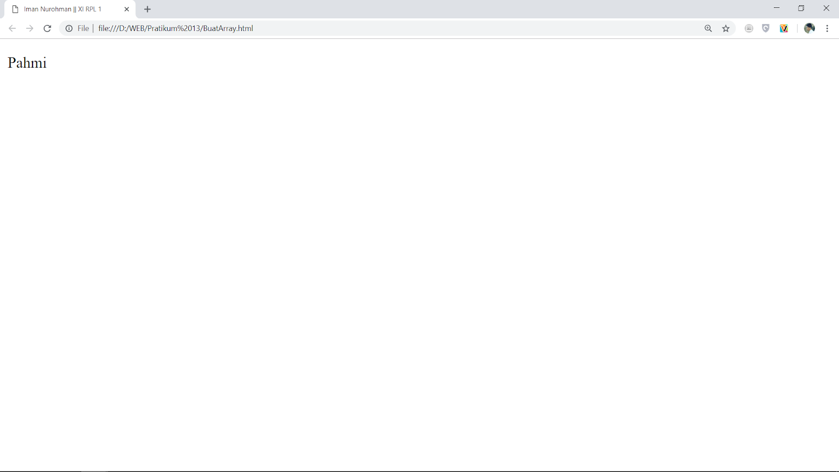Open the site information icon in address bar

pyautogui.click(x=69, y=28)
